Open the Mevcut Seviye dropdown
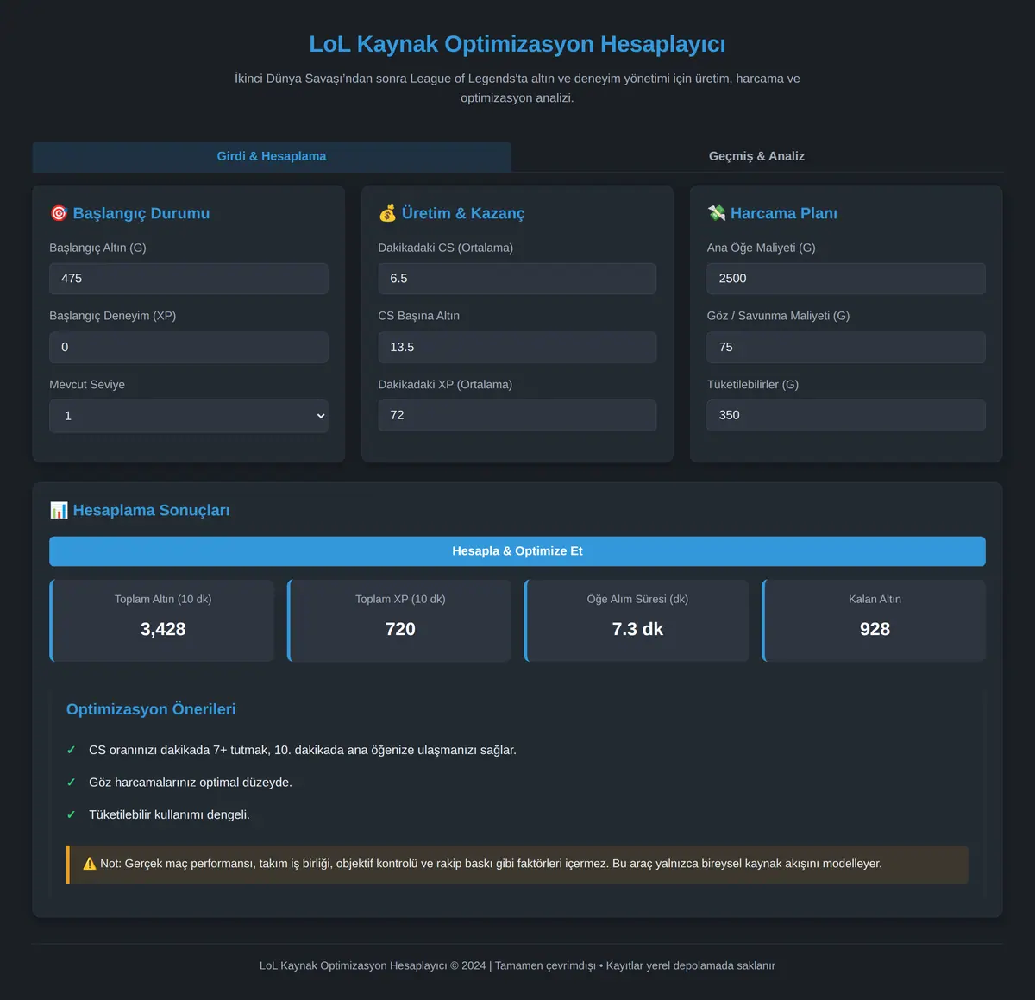1035x1000 pixels. pyautogui.click(x=189, y=416)
